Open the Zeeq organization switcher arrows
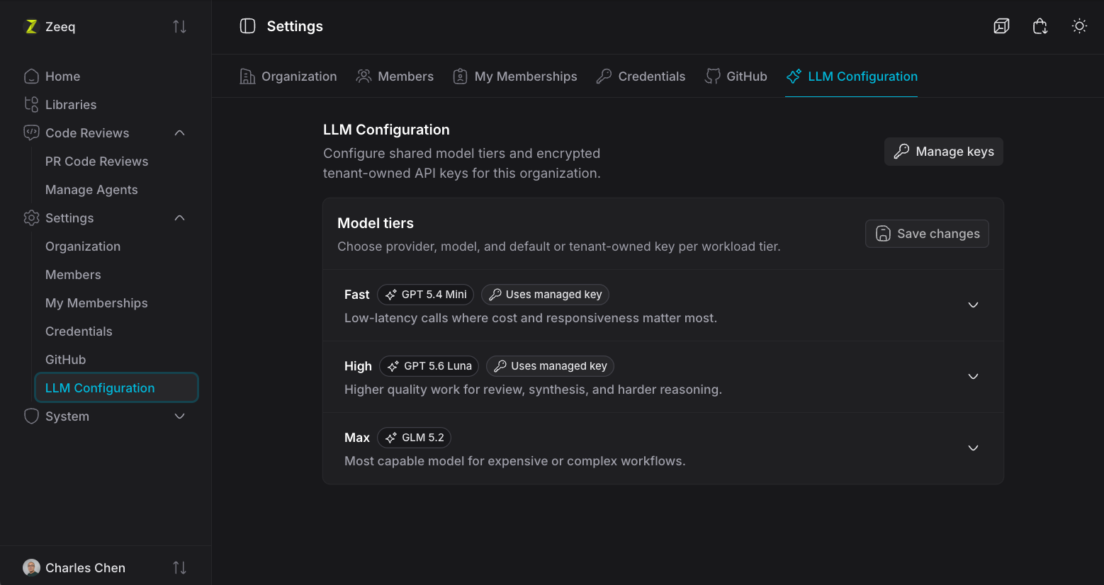 [180, 26]
